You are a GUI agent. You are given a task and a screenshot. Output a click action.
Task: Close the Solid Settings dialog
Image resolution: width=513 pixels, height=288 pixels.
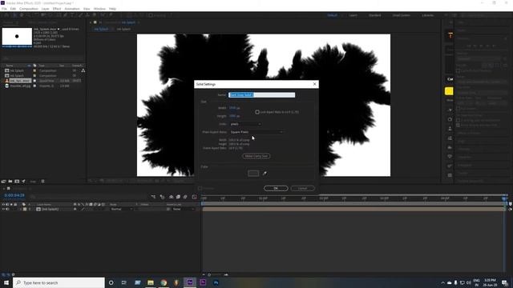coord(315,84)
